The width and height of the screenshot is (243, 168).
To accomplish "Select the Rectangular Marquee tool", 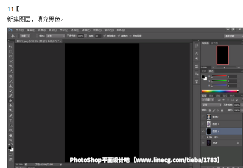I will pyautogui.click(x=11, y=51).
